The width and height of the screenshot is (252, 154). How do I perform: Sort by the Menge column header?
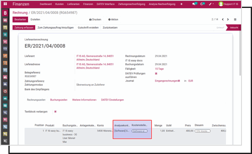[158, 126]
